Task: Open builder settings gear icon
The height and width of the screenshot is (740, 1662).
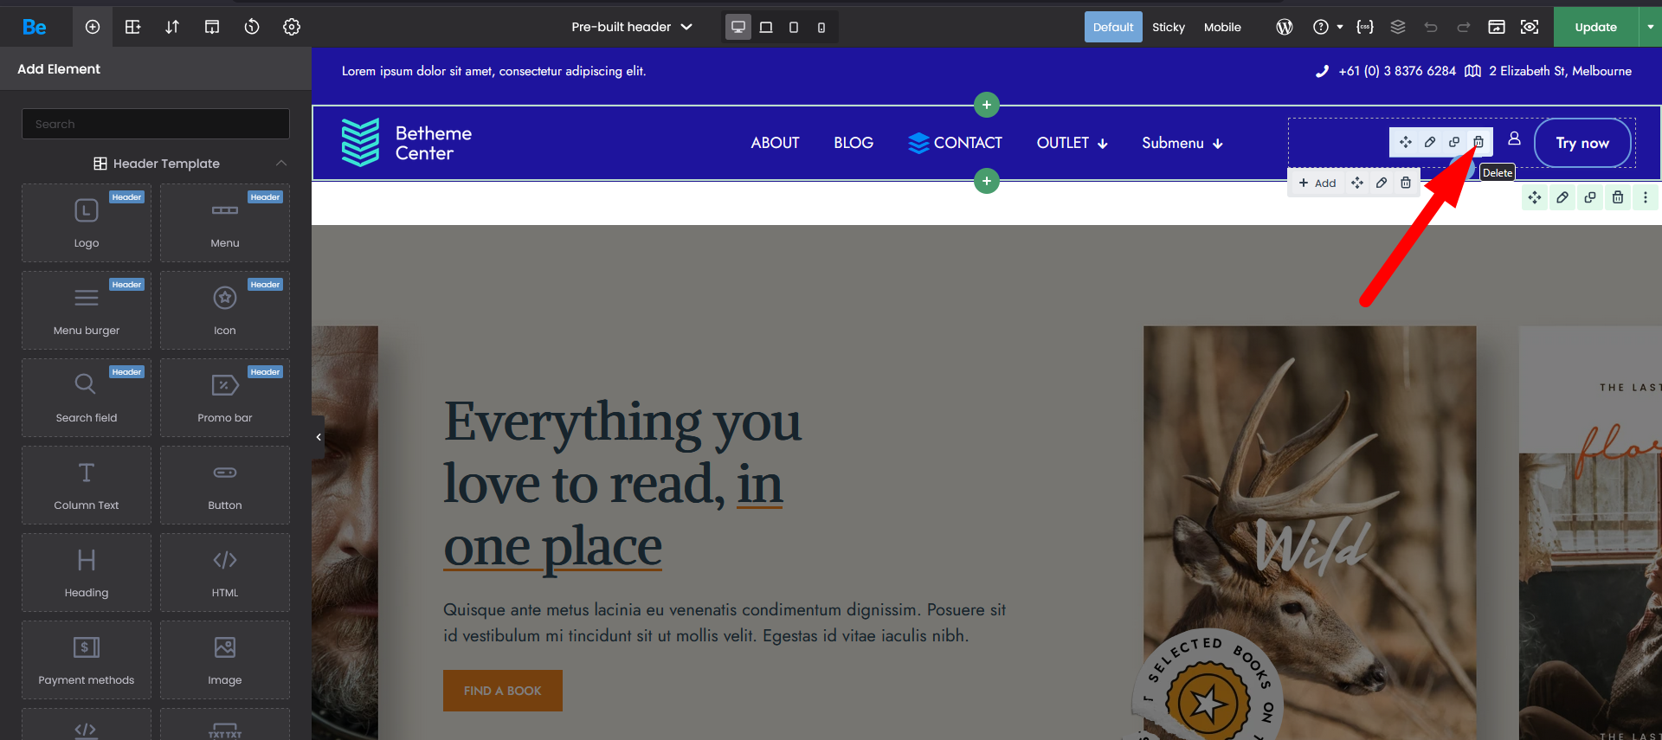Action: pos(292,27)
